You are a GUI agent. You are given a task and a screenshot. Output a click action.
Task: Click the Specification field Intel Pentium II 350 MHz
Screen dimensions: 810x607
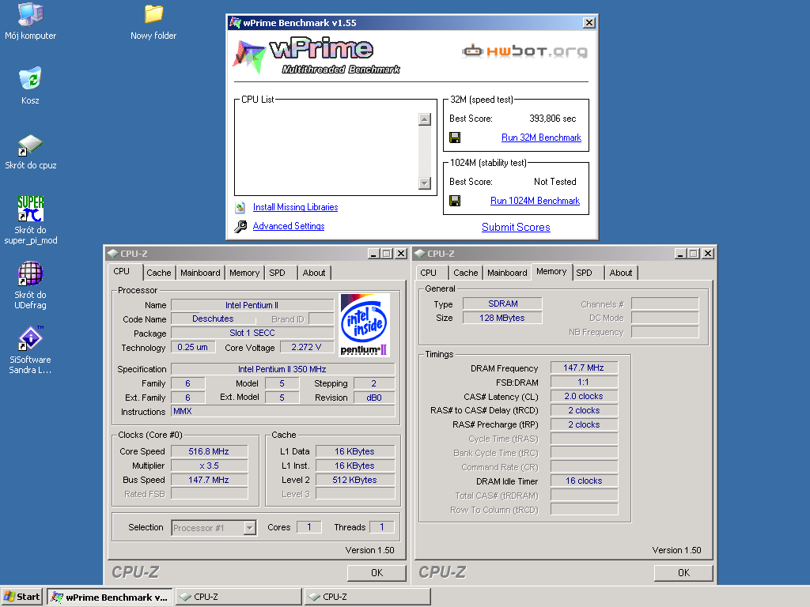pyautogui.click(x=282, y=369)
